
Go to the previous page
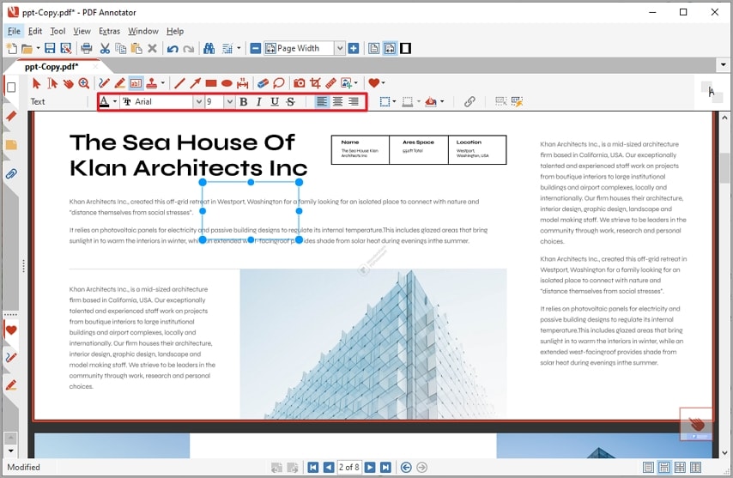[329, 467]
